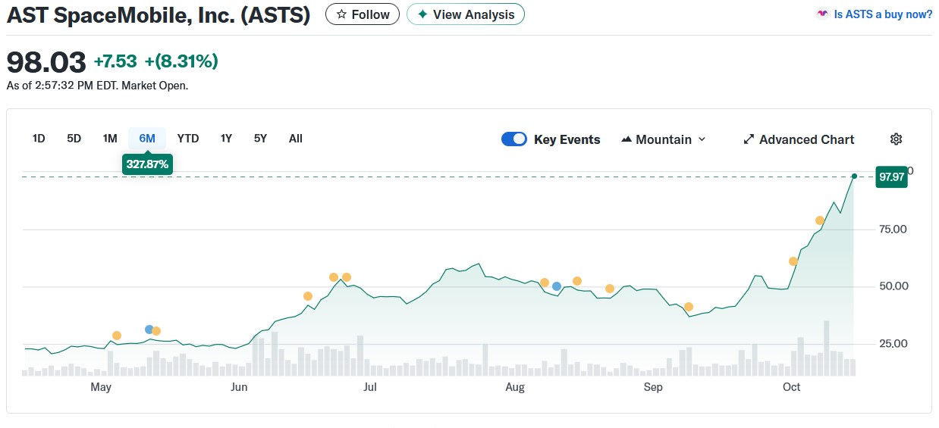
Task: Click the 97.97 price label on axis
Action: pos(891,177)
